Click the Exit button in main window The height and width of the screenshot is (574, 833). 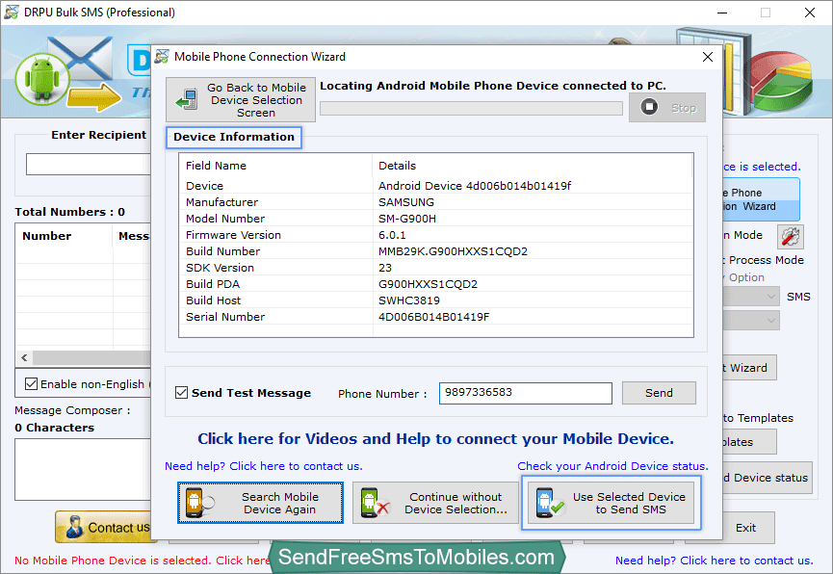click(745, 528)
